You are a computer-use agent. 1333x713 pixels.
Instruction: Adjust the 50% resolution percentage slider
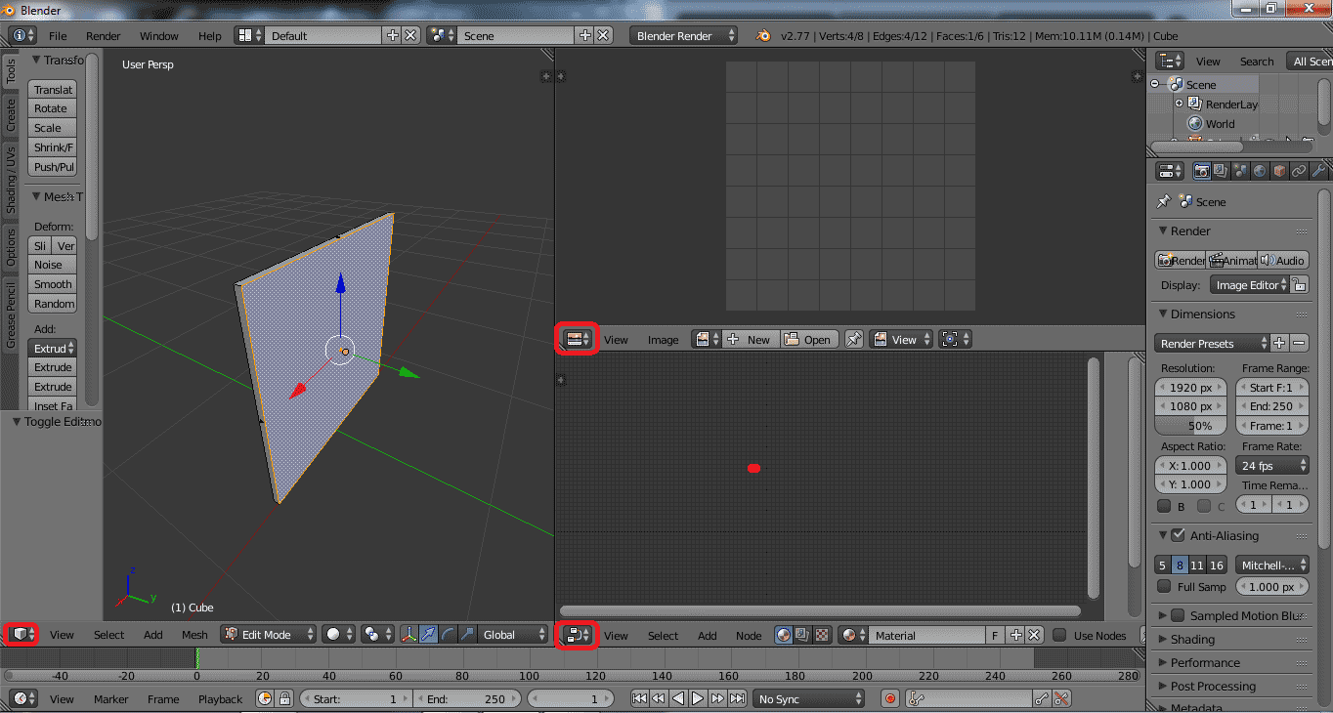(x=1189, y=425)
